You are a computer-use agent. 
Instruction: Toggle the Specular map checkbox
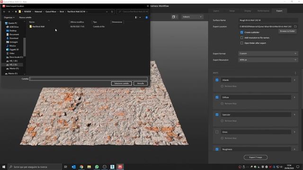tap(217, 115)
